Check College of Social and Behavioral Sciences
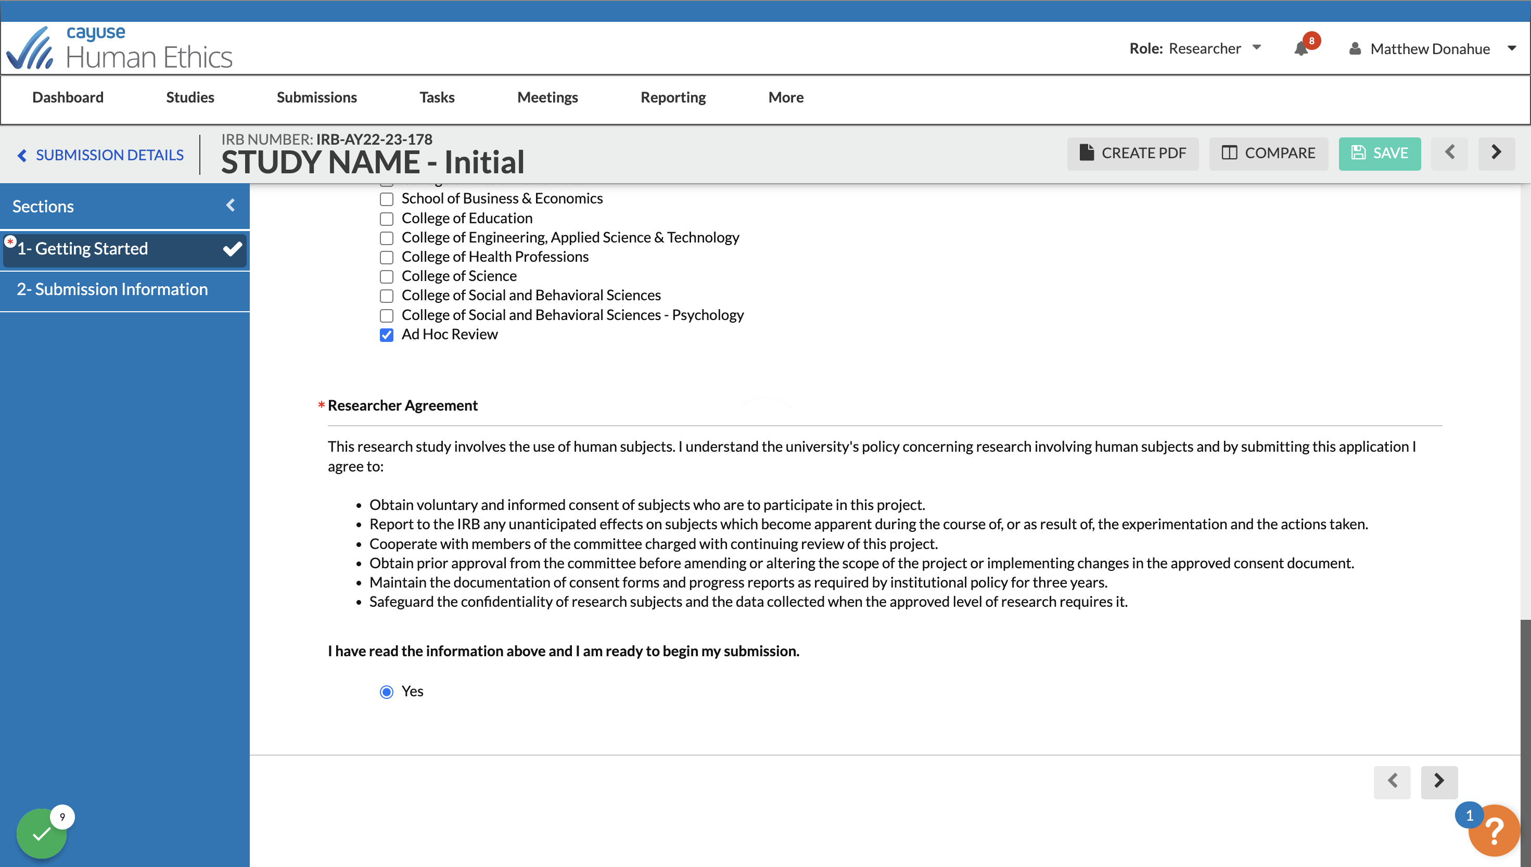This screenshot has height=867, width=1531. [x=386, y=296]
